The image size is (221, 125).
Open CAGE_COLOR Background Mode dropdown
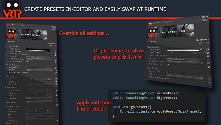185,62
